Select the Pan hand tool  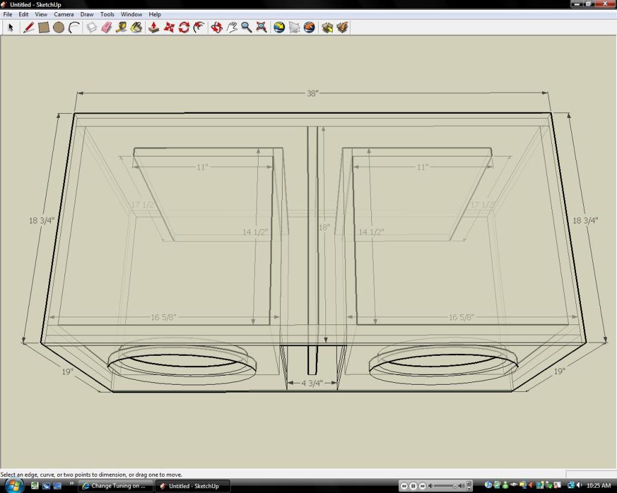click(232, 28)
